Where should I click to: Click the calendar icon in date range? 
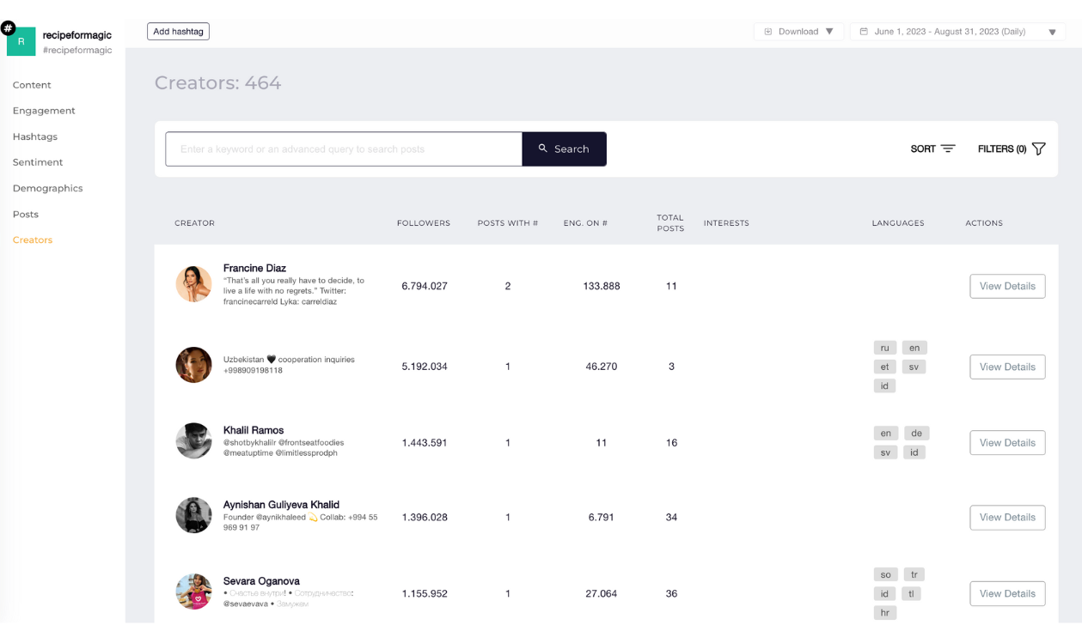point(864,32)
